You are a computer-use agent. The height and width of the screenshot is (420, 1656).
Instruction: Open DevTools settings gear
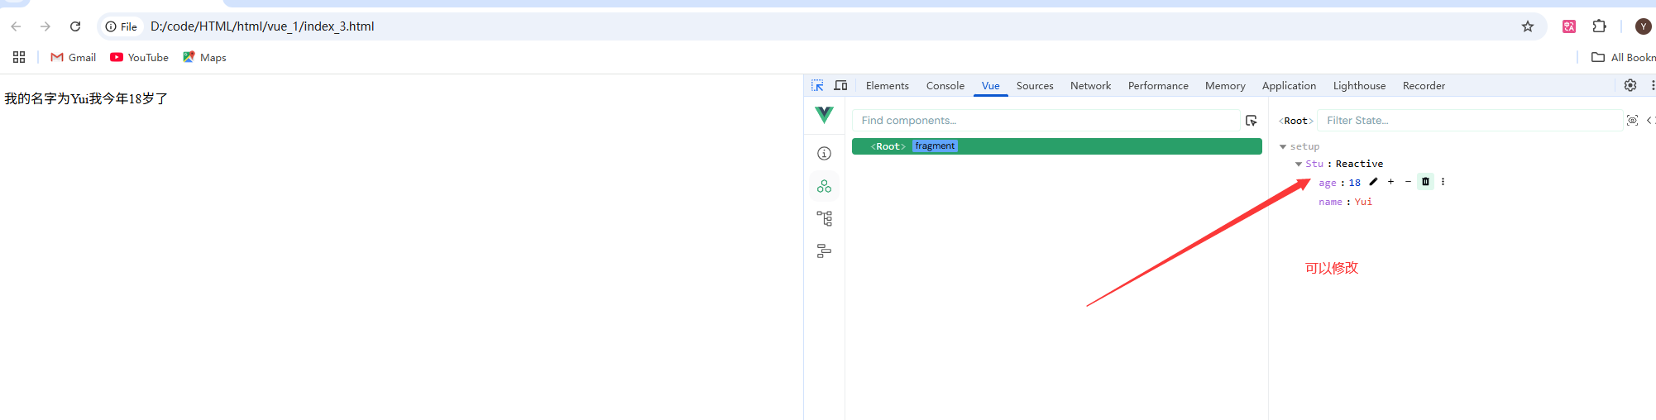point(1630,85)
